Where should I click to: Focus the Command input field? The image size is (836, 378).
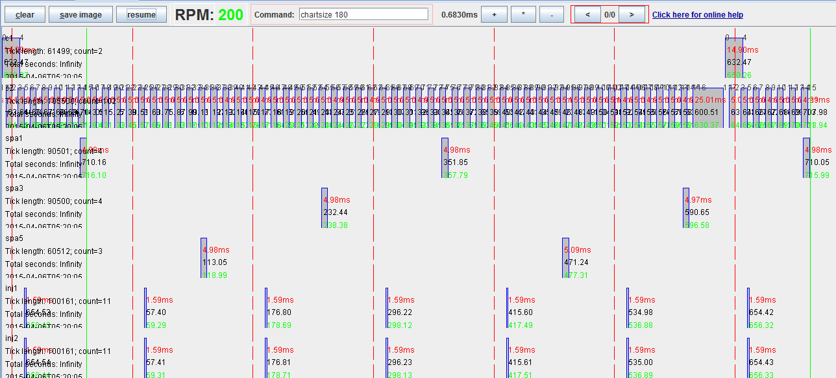pos(363,14)
